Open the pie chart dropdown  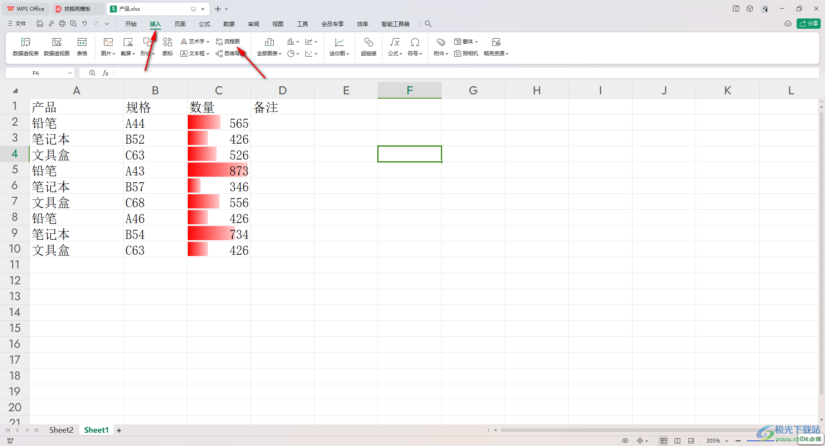pos(293,54)
